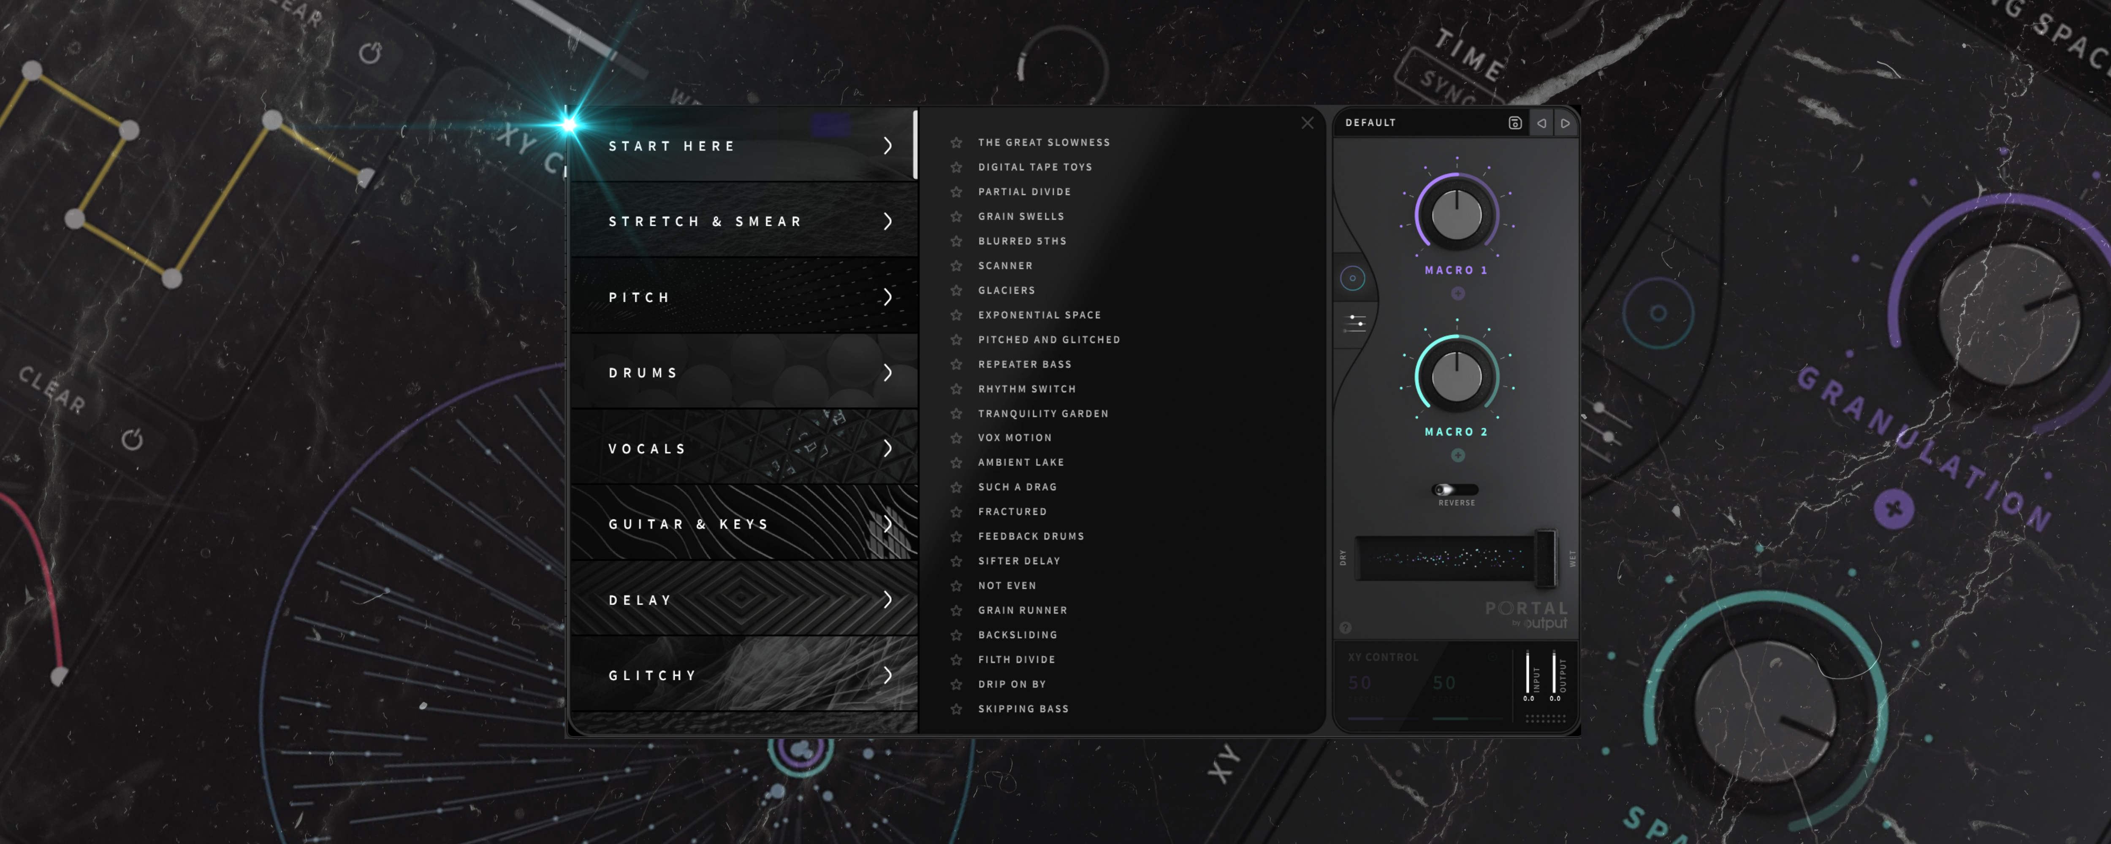The width and height of the screenshot is (2111, 844).
Task: Go to previous preset arrow
Action: pyautogui.click(x=1541, y=123)
